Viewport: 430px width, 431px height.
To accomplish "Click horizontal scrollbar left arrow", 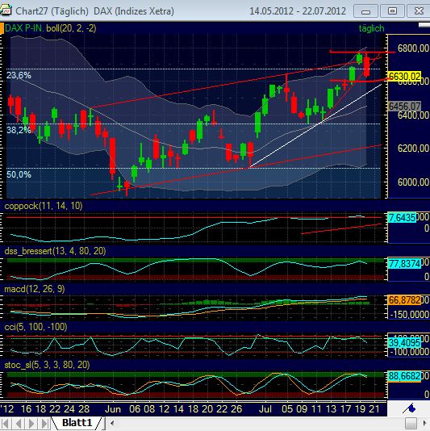I will (x=112, y=423).
